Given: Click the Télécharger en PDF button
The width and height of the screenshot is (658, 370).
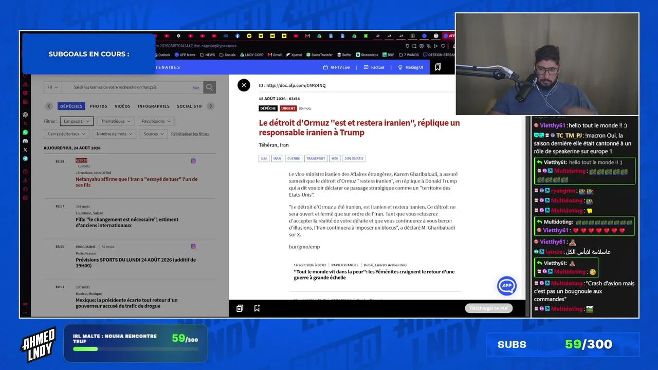Looking at the screenshot, I should tap(489, 308).
